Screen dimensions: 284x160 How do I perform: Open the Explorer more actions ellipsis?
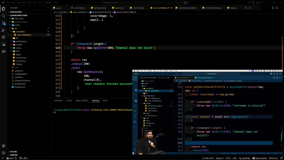coord(48,8)
